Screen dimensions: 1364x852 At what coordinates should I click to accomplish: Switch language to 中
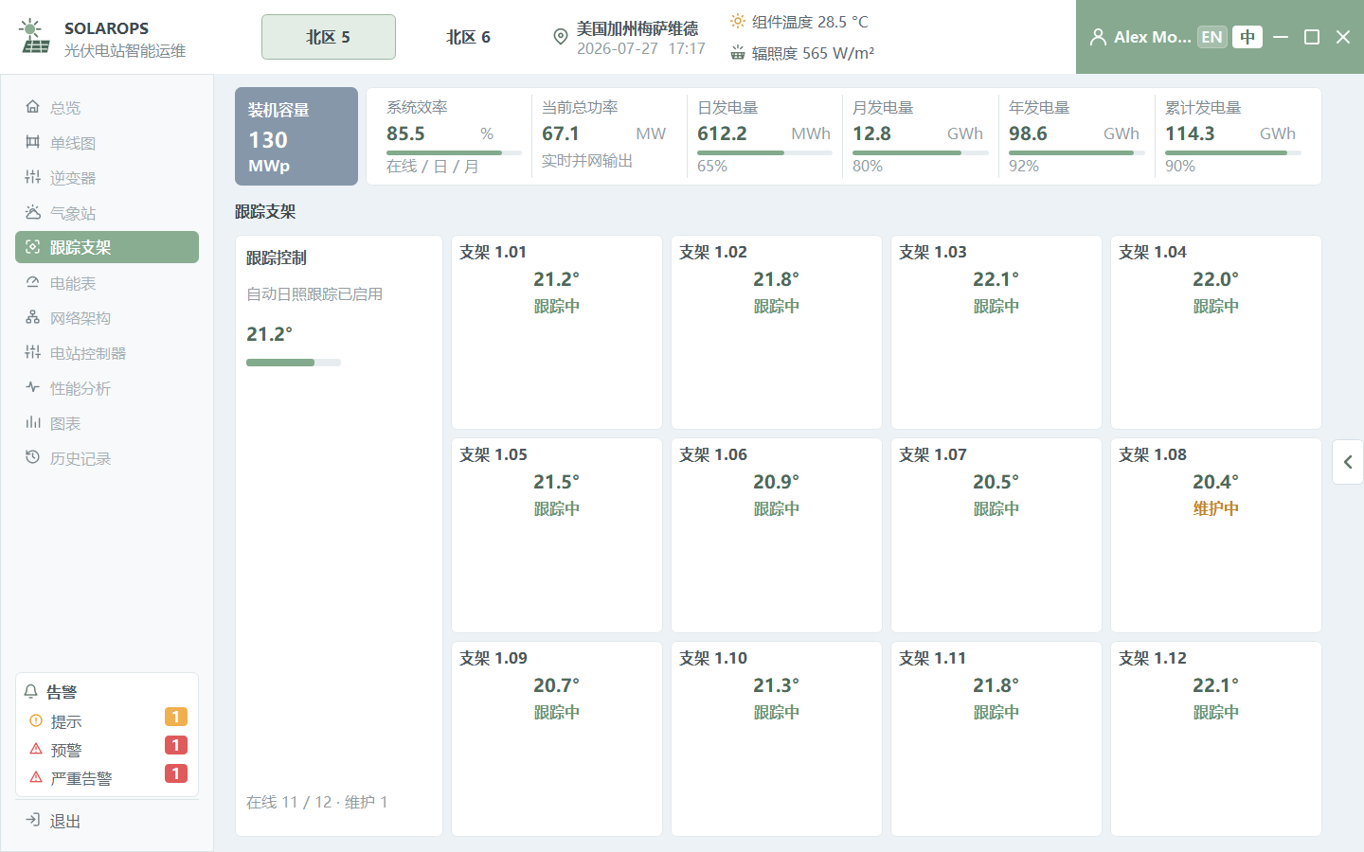1247,37
